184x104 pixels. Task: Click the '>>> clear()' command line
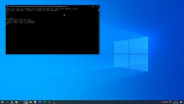pos(10,18)
